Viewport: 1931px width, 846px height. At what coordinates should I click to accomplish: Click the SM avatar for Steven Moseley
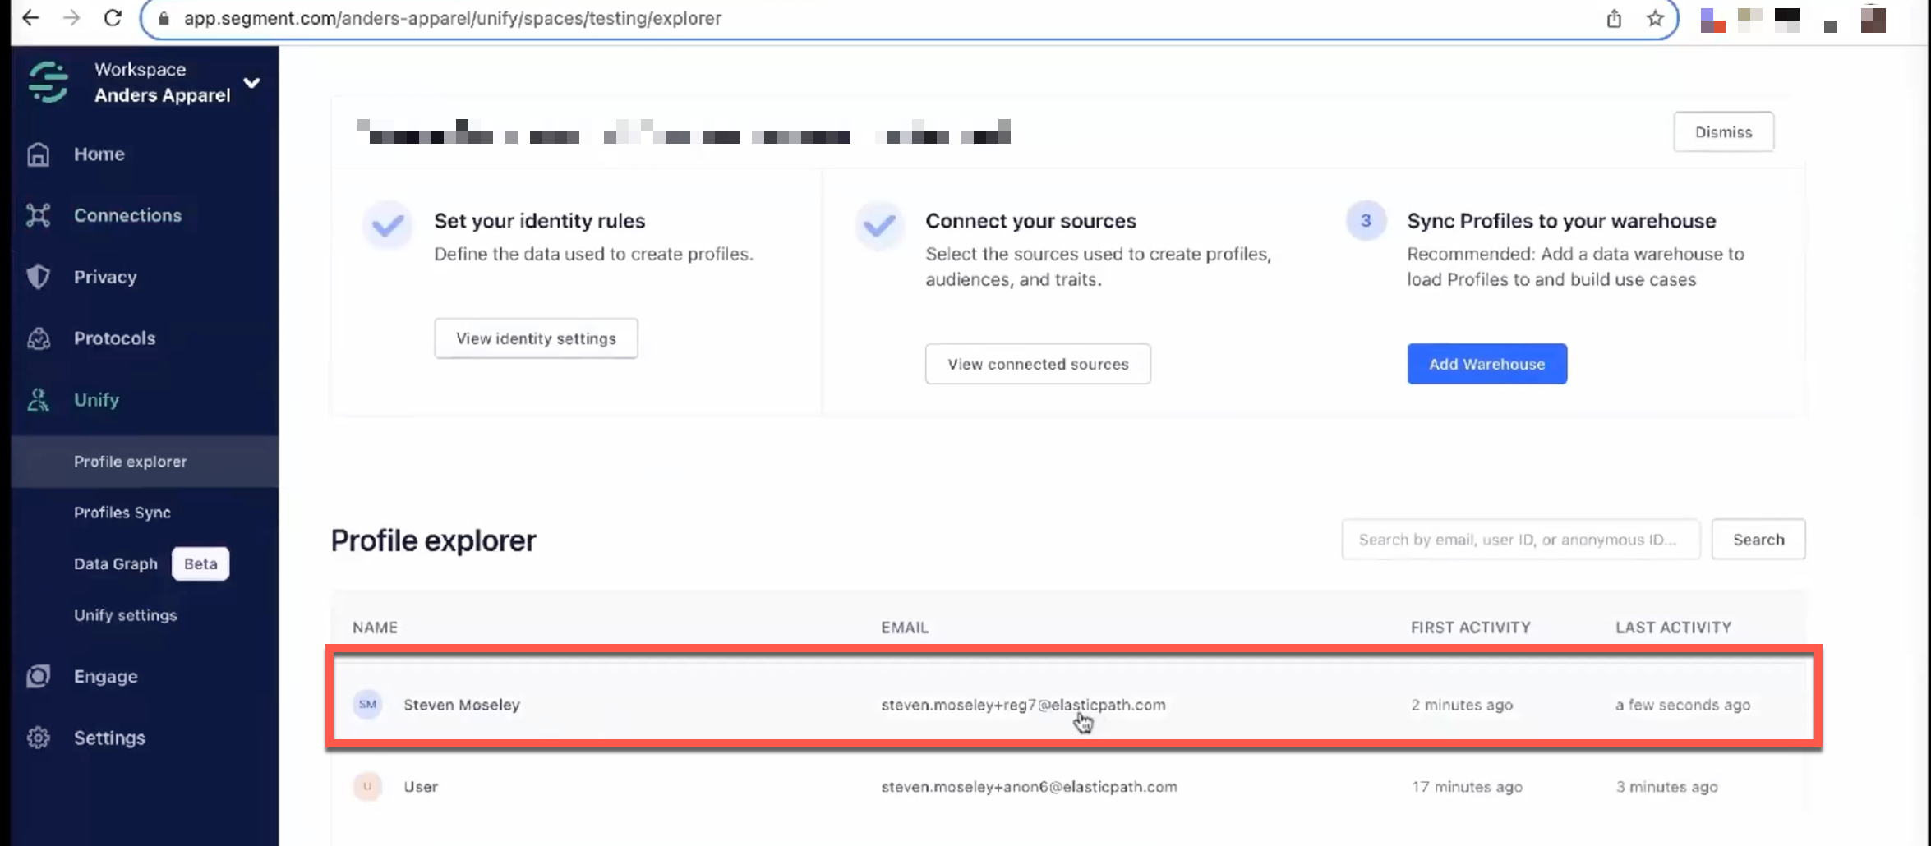pos(367,704)
